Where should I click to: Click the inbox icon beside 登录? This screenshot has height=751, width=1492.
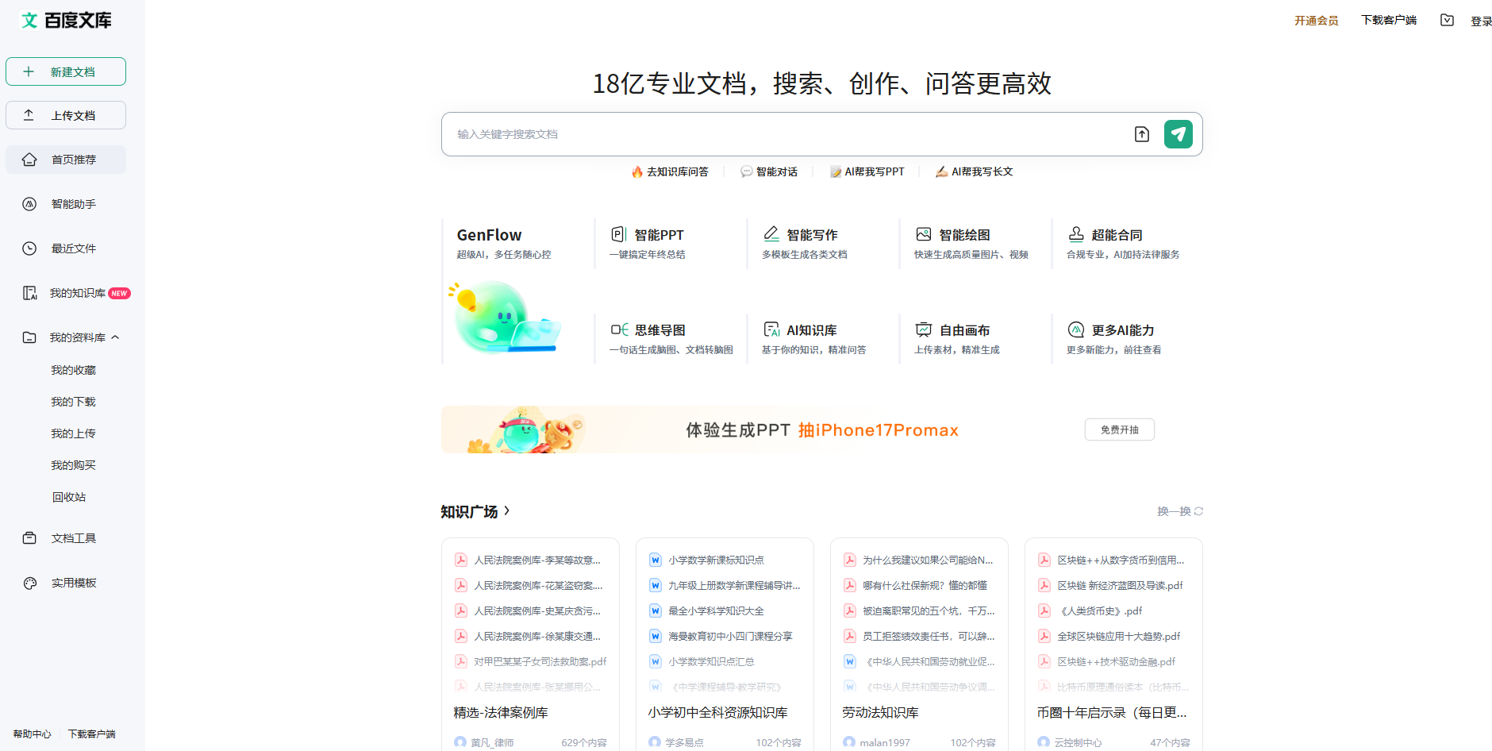(x=1447, y=21)
